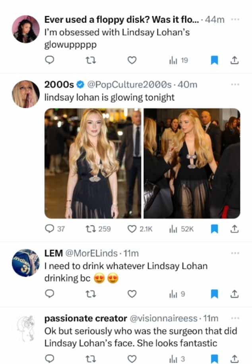Open the 37 replies on 2000s post
The width and height of the screenshot is (252, 364).
click(x=55, y=229)
